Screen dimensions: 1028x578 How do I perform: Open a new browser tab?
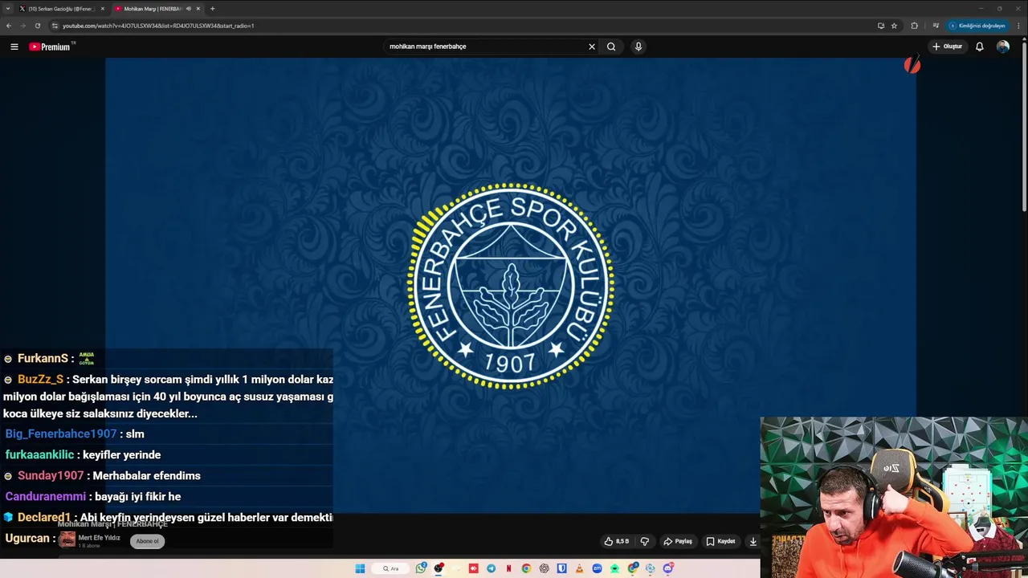pyautogui.click(x=212, y=9)
